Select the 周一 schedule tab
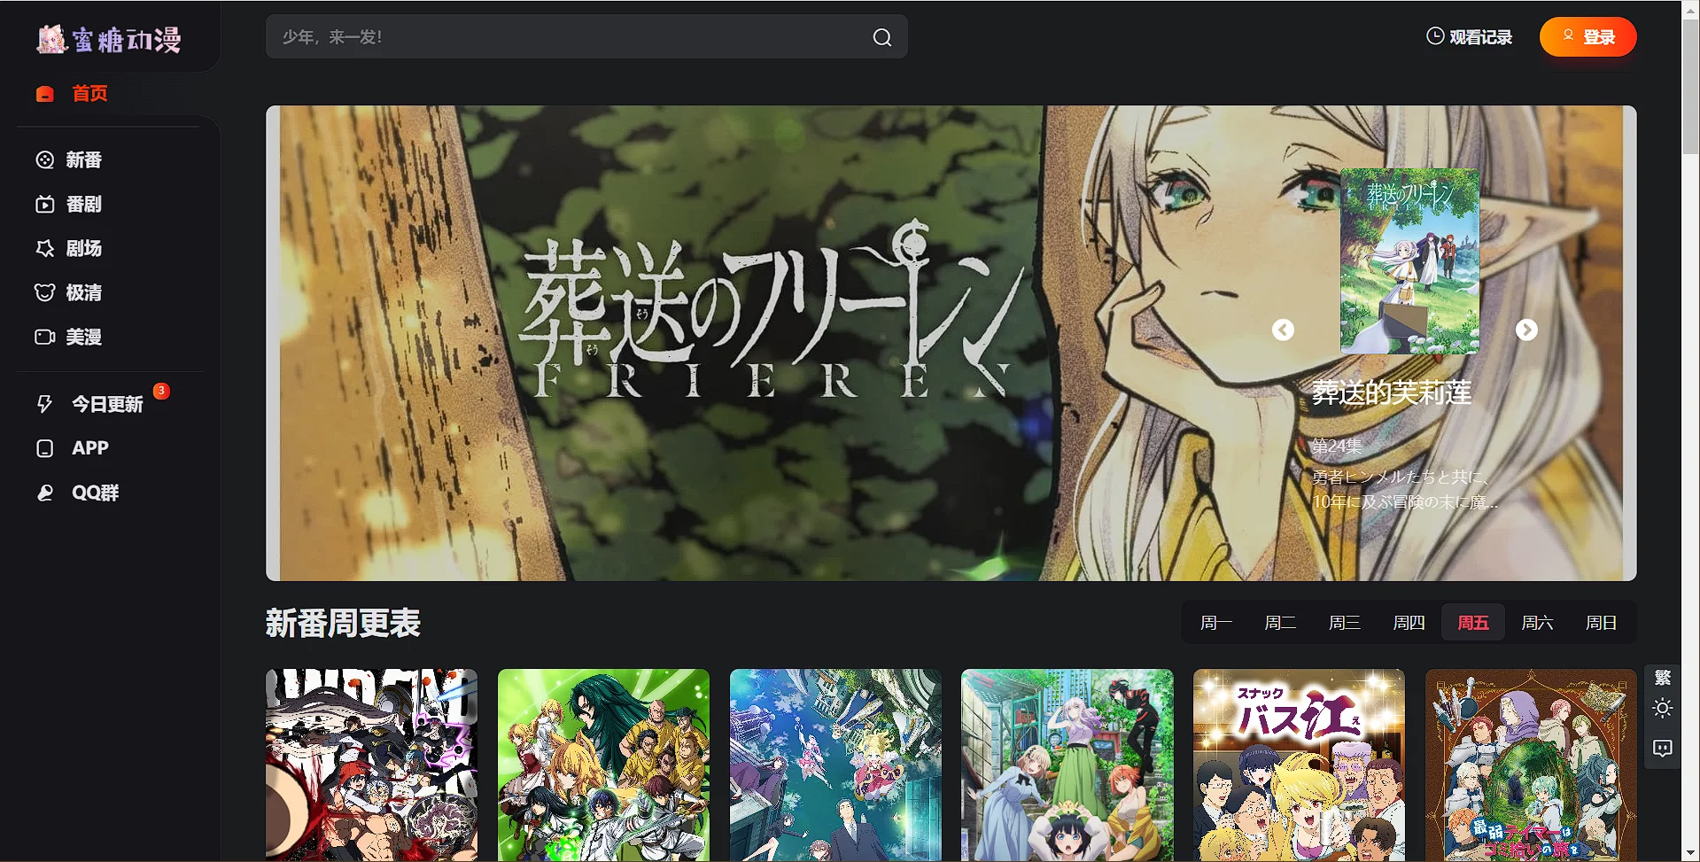1700x862 pixels. pos(1215,623)
